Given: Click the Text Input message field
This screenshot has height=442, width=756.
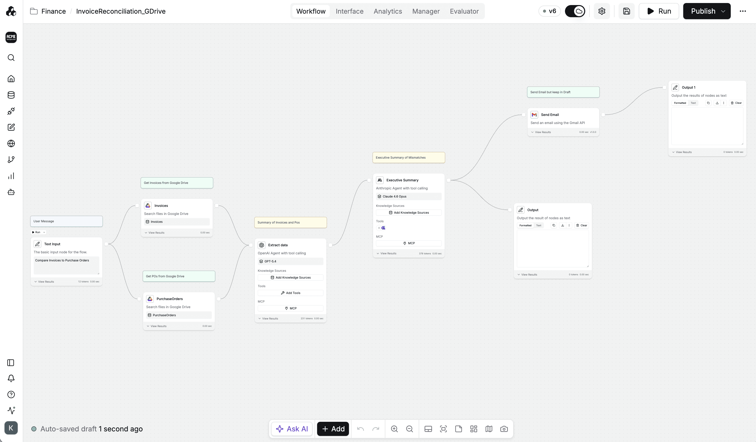Looking at the screenshot, I should coord(66,265).
